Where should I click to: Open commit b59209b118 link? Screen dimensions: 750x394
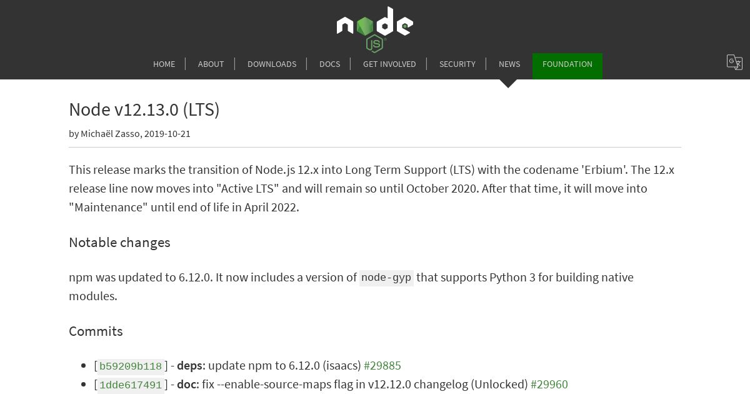tap(131, 366)
